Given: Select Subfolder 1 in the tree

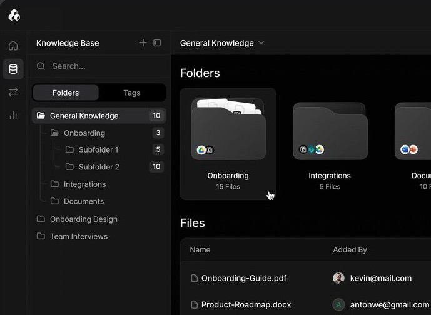Looking at the screenshot, I should [x=98, y=149].
